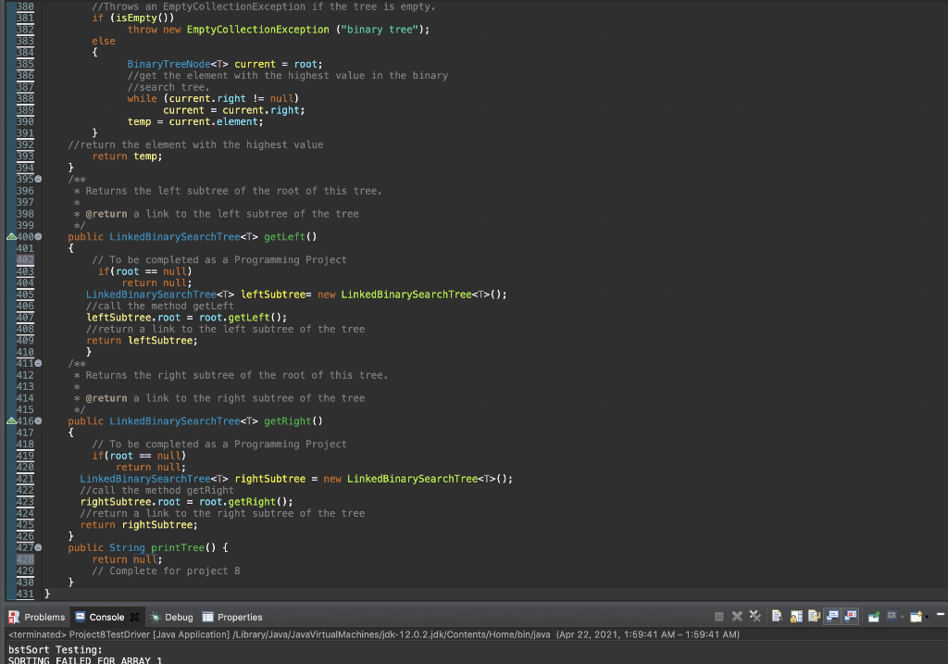Click the getRight method name at line 416
The width and height of the screenshot is (948, 664).
tap(288, 421)
